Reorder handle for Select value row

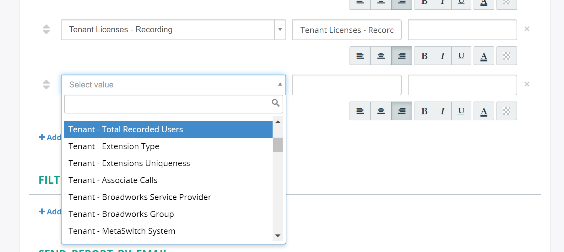tap(46, 85)
